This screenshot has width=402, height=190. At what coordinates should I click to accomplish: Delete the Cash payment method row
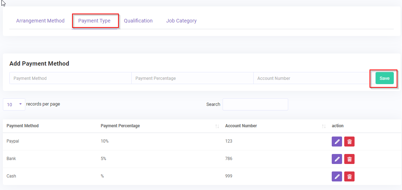point(349,176)
